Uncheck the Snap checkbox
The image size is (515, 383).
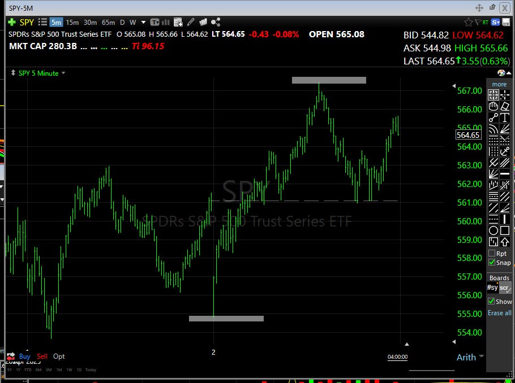point(492,262)
